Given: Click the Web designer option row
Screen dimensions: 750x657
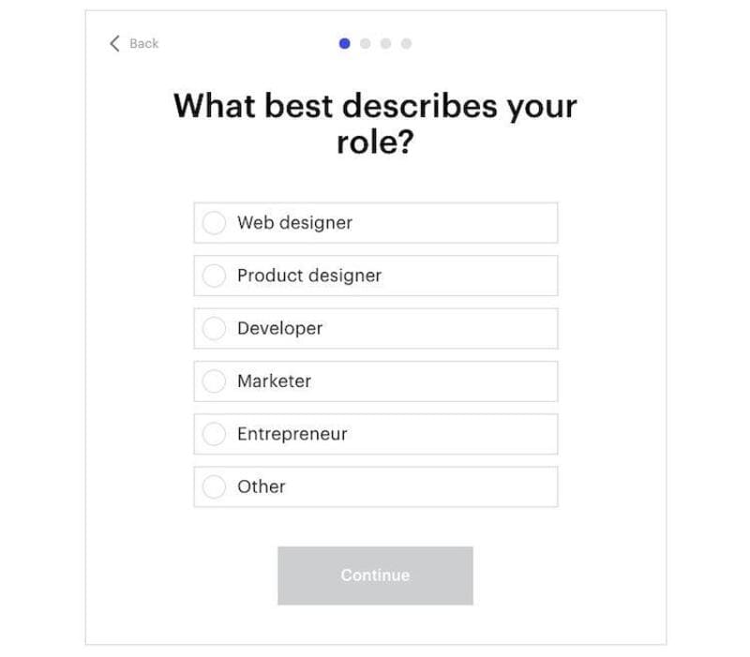Looking at the screenshot, I should (x=375, y=223).
